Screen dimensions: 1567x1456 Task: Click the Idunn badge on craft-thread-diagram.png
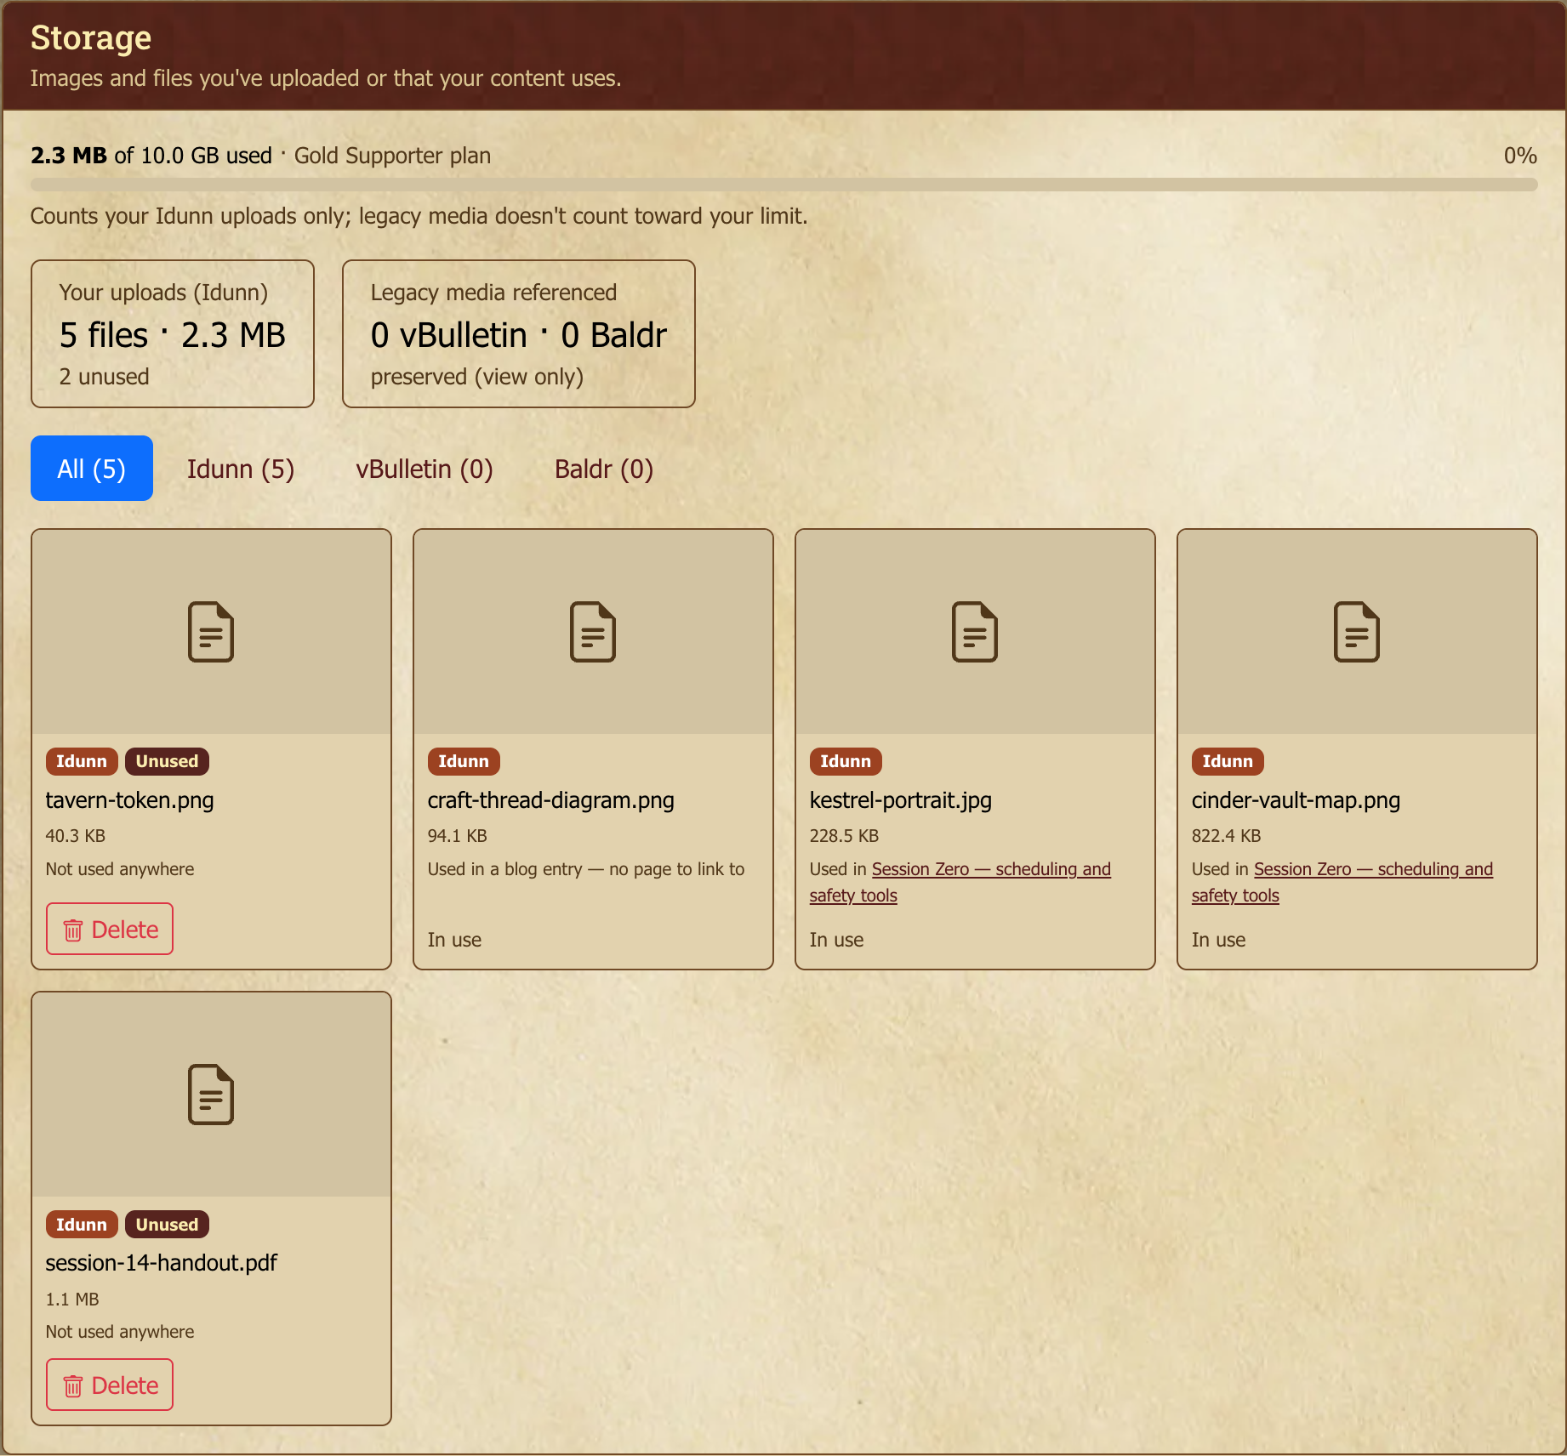tap(464, 761)
